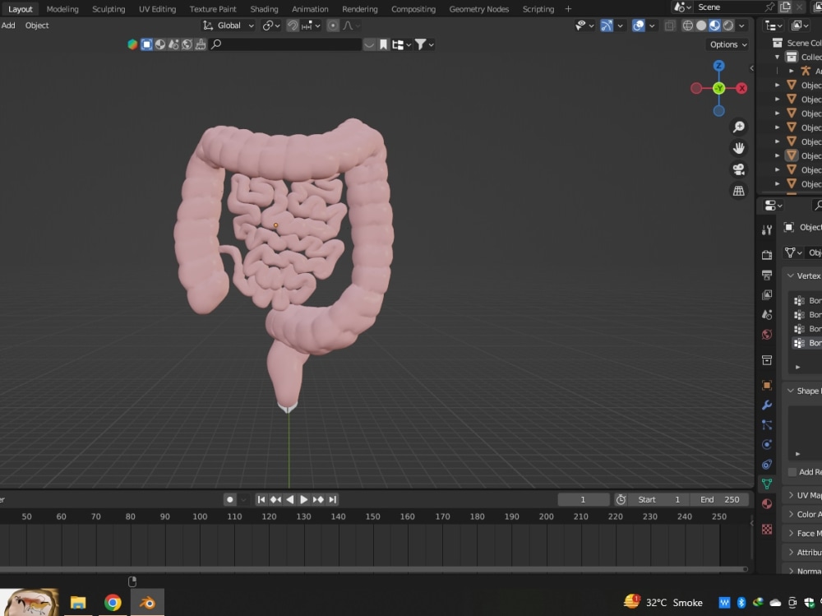
Task: Click the Add button in viewport header
Action: click(8, 25)
